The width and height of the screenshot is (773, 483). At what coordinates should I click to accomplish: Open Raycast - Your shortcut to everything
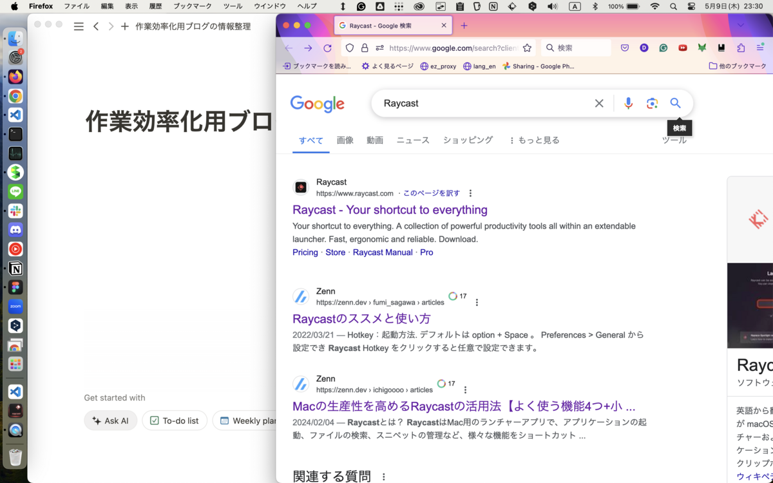pyautogui.click(x=390, y=210)
